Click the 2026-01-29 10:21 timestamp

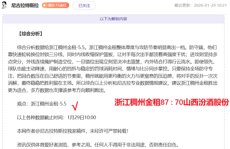click(210, 5)
